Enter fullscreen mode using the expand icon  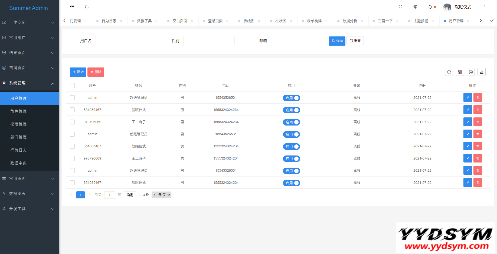click(400, 7)
